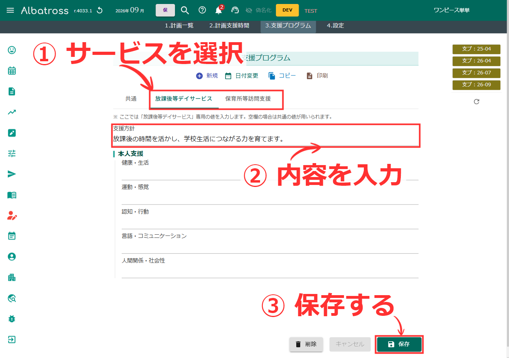
Task: Open the hamburger menu
Action: (x=10, y=10)
